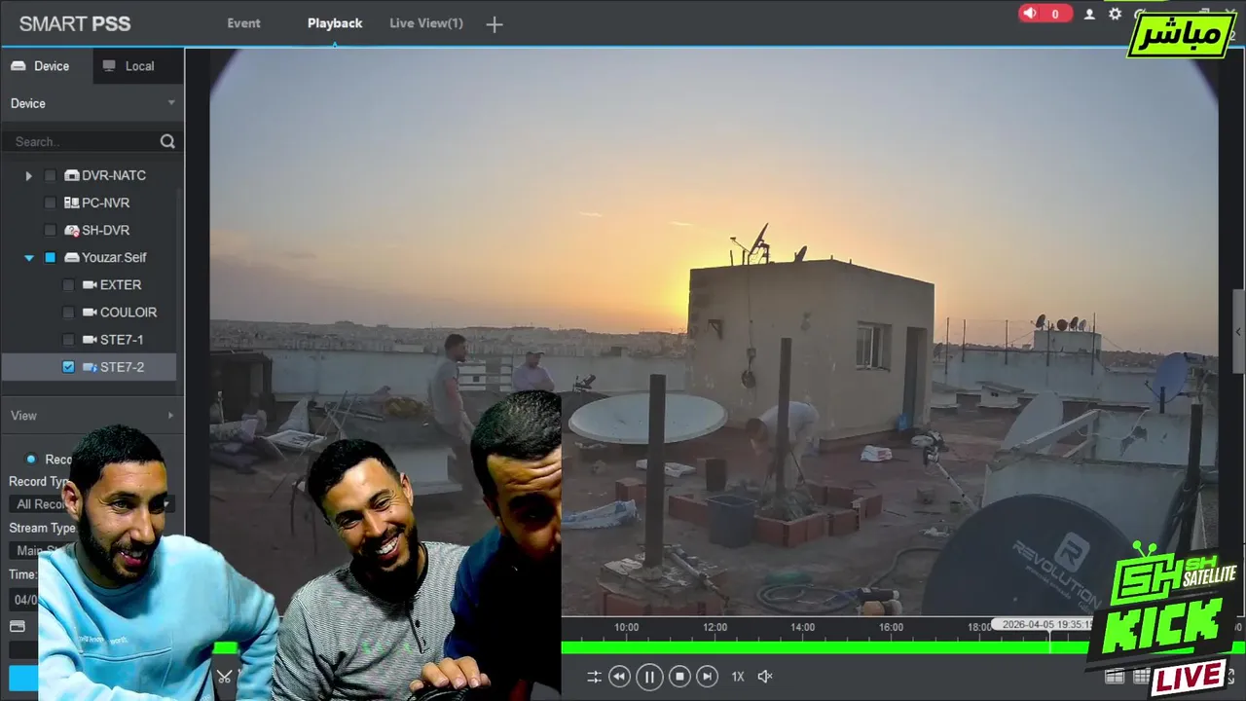The width and height of the screenshot is (1246, 701).
Task: Click the SMART PSS logo
Action: pos(75,24)
